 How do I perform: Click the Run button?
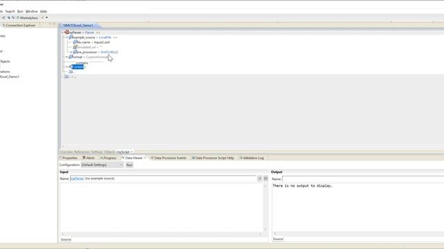pyautogui.click(x=130, y=165)
